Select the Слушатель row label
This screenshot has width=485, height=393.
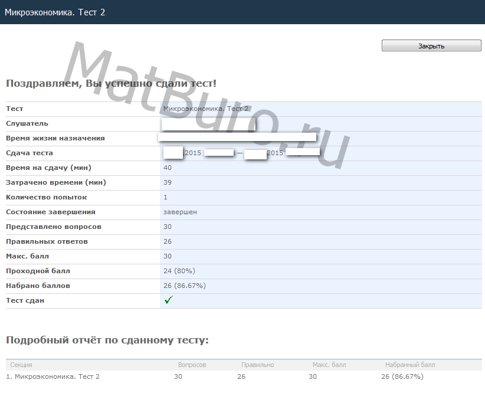(27, 123)
